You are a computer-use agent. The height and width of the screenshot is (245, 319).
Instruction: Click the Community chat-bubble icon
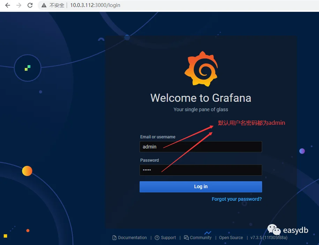coord(186,237)
